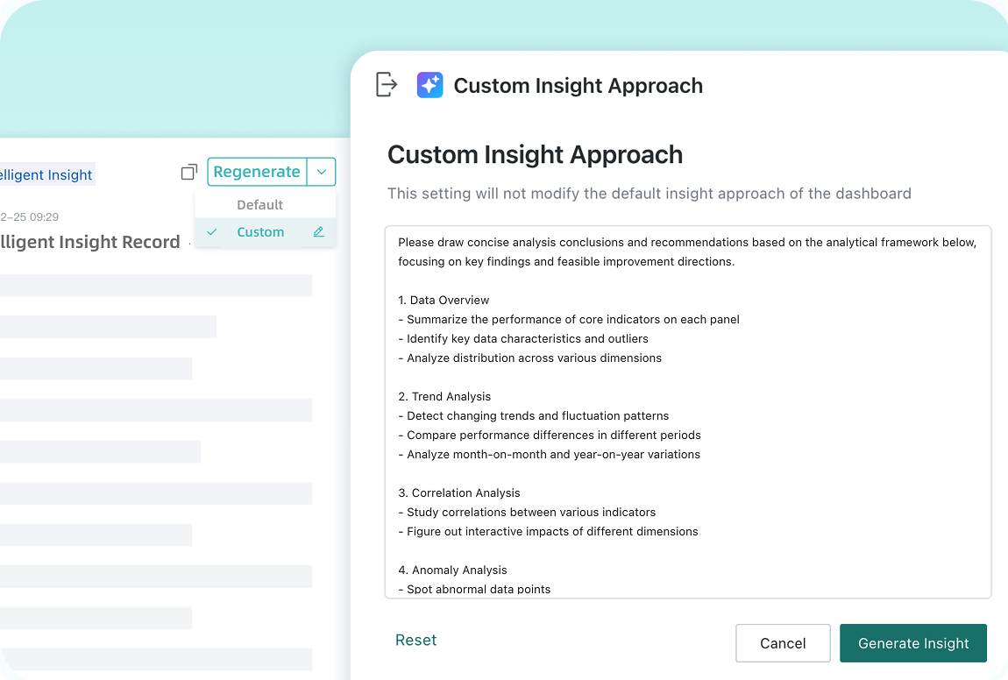1008x680 pixels.
Task: Click the Cancel button
Action: coord(783,642)
